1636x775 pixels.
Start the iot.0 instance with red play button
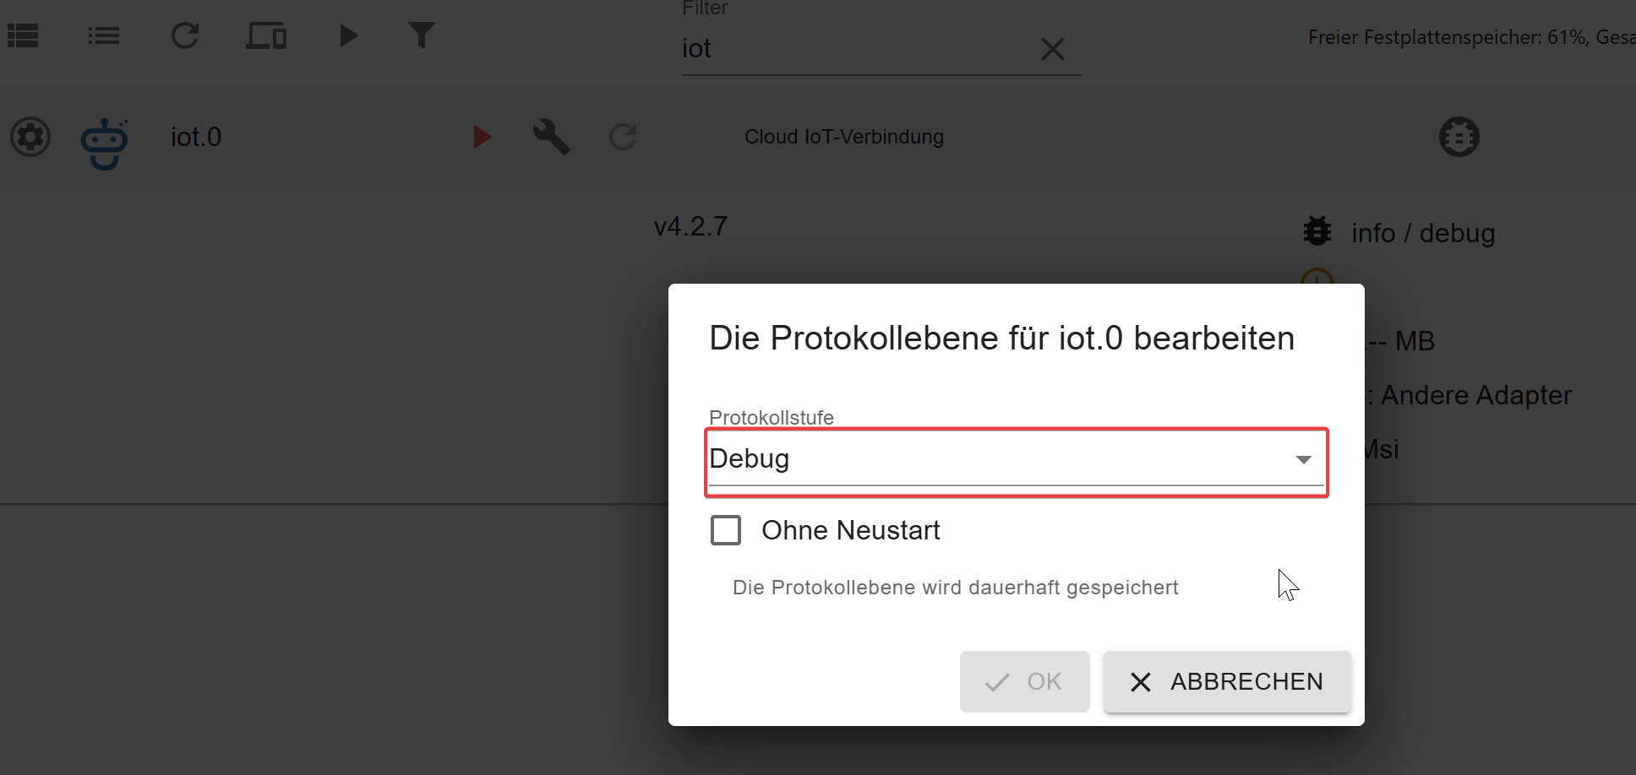(482, 137)
